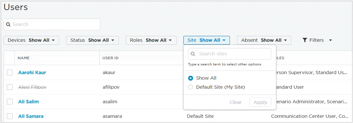Click user ID asamara

tap(112, 116)
